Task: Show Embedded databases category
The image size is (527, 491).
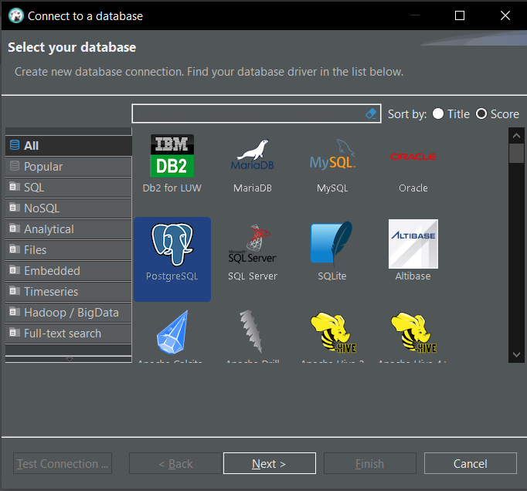Action: [69, 270]
